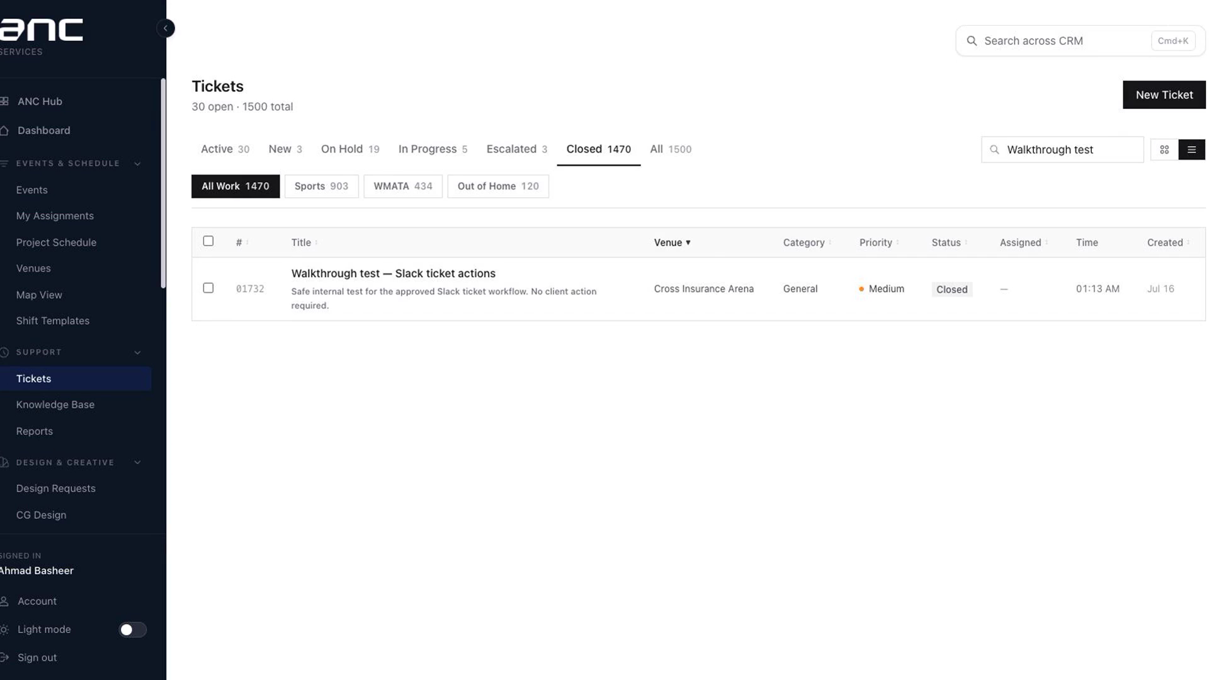The width and height of the screenshot is (1209, 680).
Task: Open ANC Hub in sidebar
Action: click(x=40, y=101)
